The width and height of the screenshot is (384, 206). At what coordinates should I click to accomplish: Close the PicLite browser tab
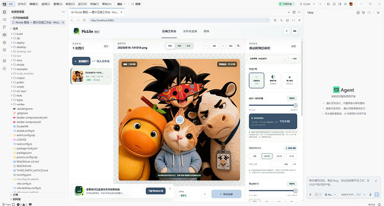[121, 12]
